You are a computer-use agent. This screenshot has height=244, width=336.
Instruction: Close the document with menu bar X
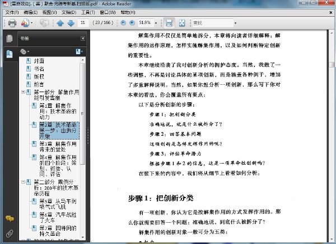pyautogui.click(x=331, y=13)
